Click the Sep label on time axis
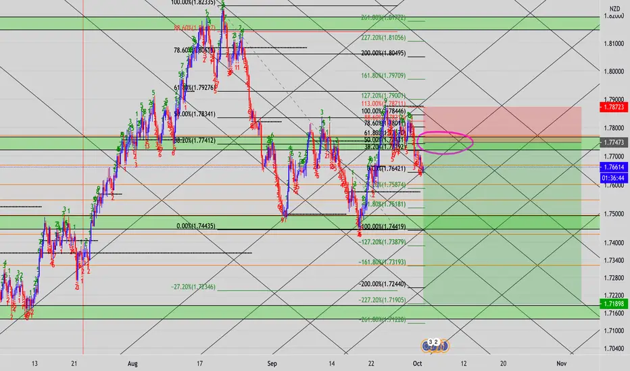Screen dimensions: 630x371 [x=272, y=364]
